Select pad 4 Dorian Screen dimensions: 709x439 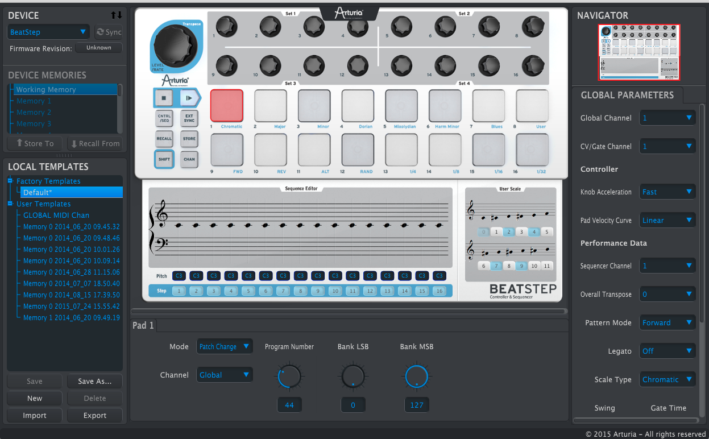coord(358,106)
